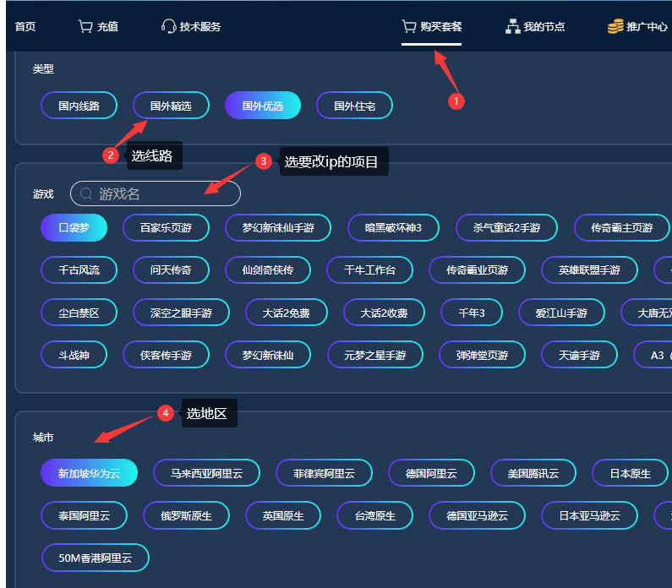
Task: Choose the 千牛工作台 project
Action: coord(370,269)
